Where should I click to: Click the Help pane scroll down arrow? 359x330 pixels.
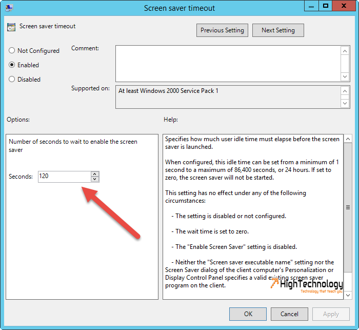coord(348,295)
